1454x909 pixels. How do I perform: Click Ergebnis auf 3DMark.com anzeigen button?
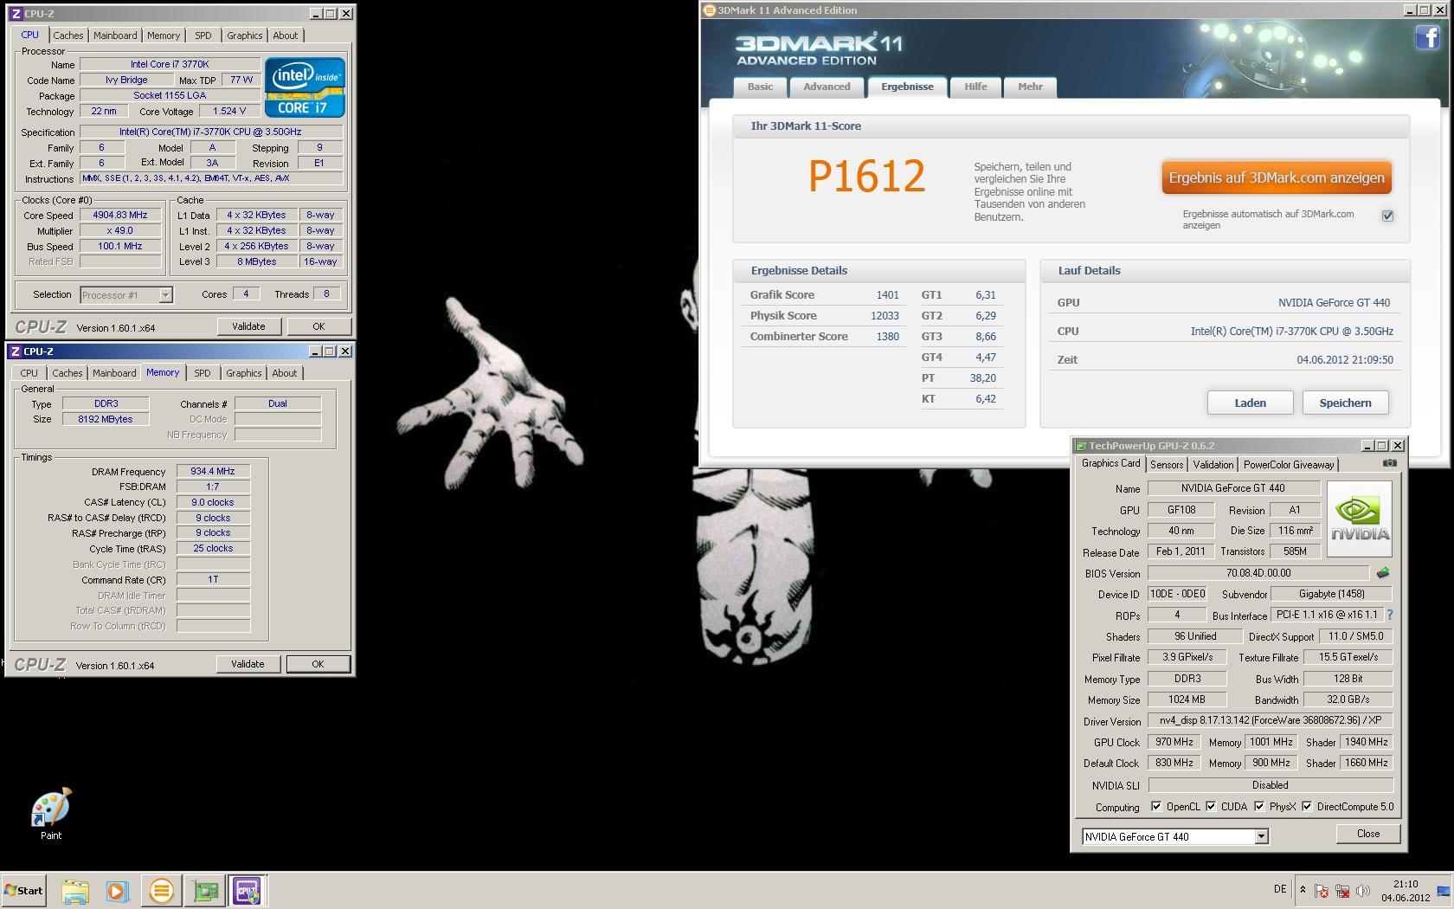point(1277,177)
